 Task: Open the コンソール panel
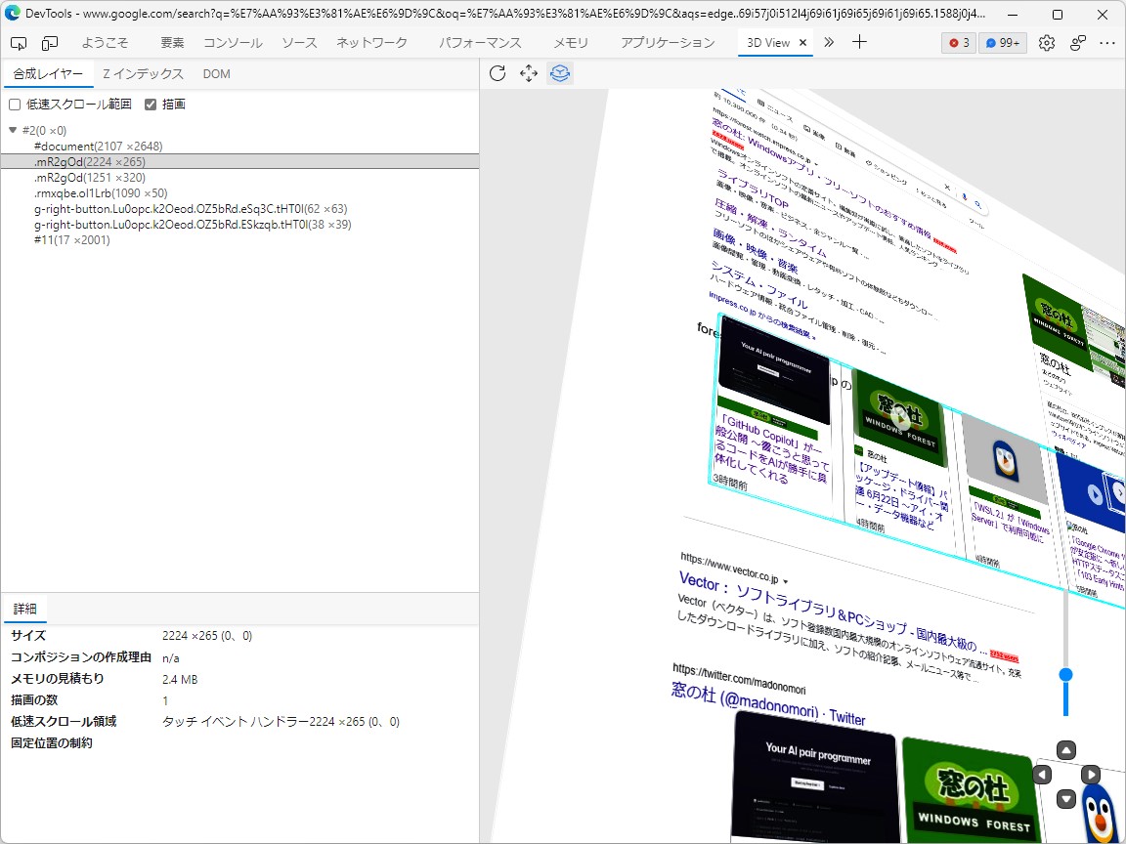[232, 43]
